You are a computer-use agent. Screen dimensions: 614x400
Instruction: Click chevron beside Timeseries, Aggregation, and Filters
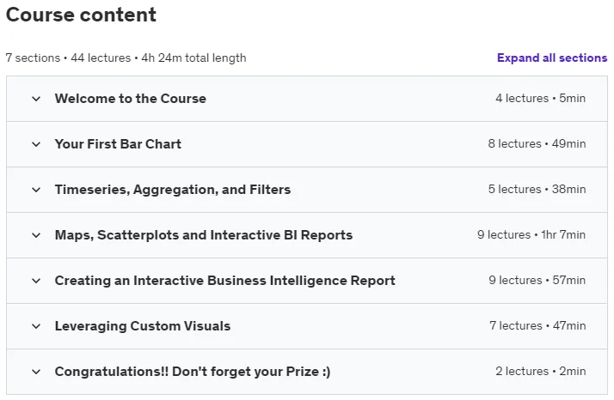click(36, 190)
